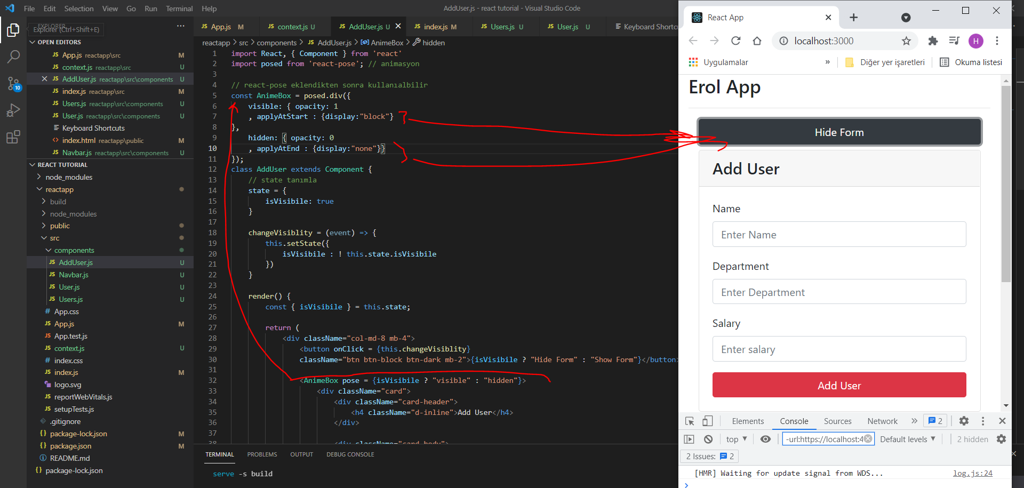Image resolution: width=1024 pixels, height=488 pixels.
Task: Open the Search view in activity bar
Action: pos(13,57)
